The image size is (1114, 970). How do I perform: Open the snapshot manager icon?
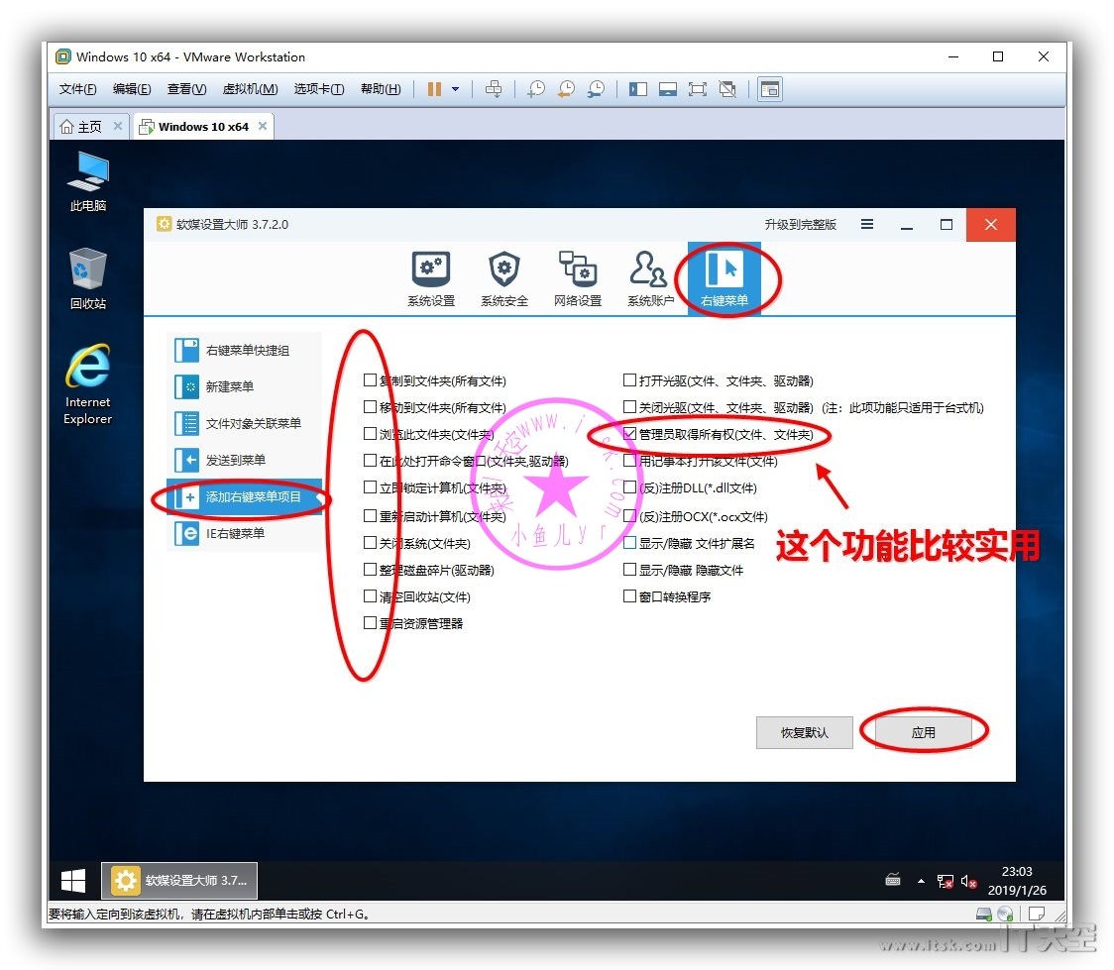coord(596,89)
